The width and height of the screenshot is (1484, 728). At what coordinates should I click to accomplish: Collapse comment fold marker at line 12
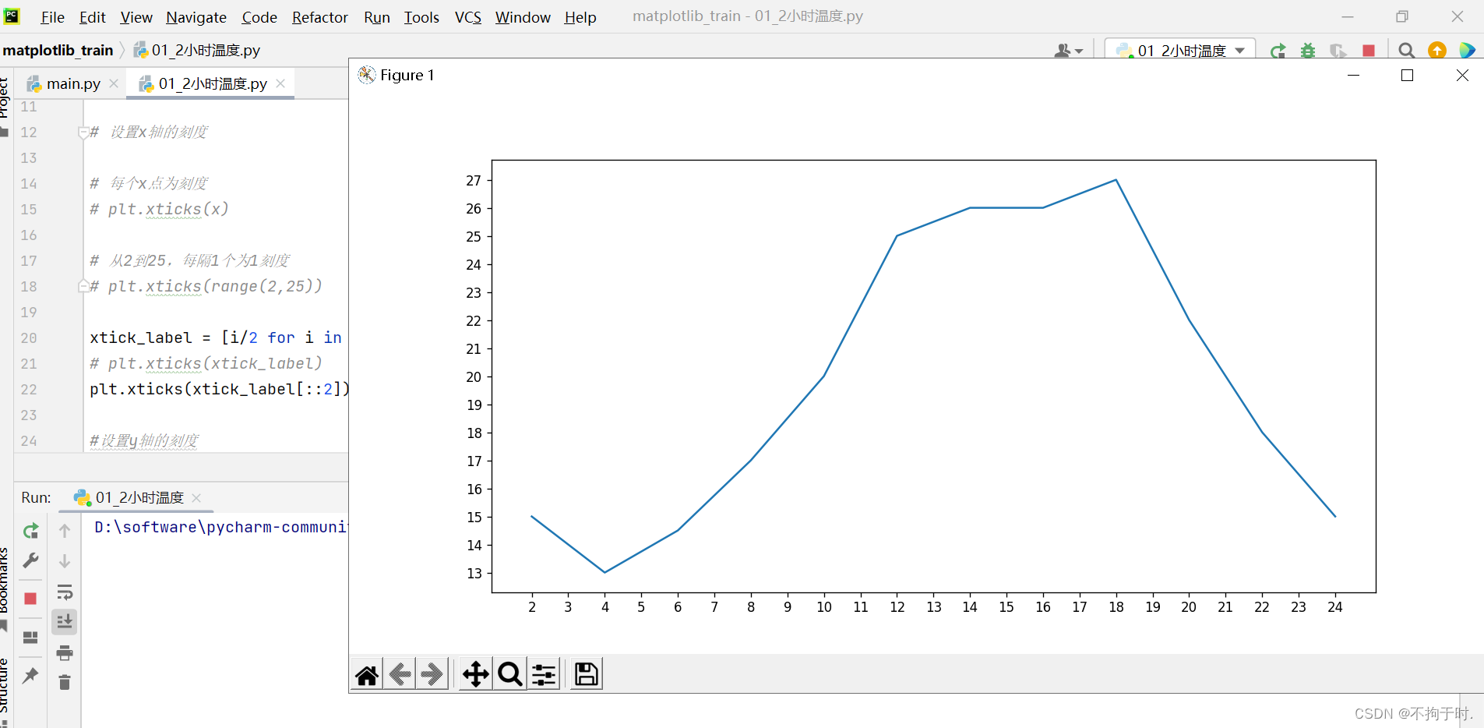83,133
